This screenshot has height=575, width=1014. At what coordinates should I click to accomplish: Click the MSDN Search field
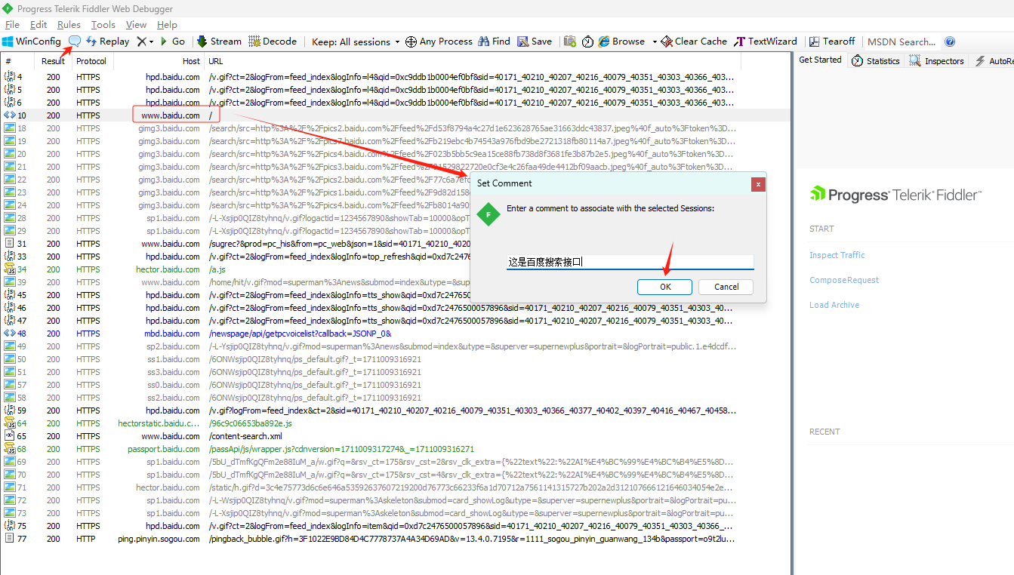902,42
